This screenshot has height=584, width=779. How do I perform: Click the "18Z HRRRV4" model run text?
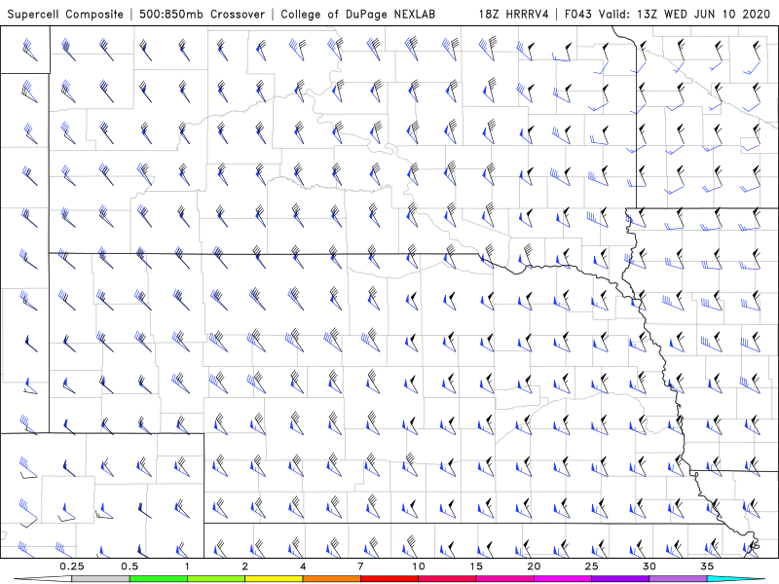click(514, 15)
